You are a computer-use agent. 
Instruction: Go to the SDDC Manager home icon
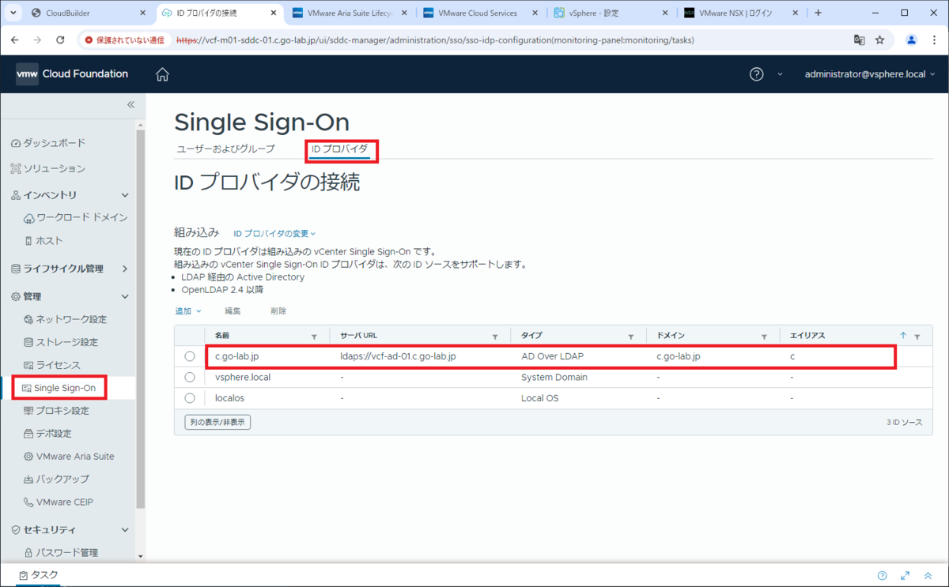(x=162, y=74)
